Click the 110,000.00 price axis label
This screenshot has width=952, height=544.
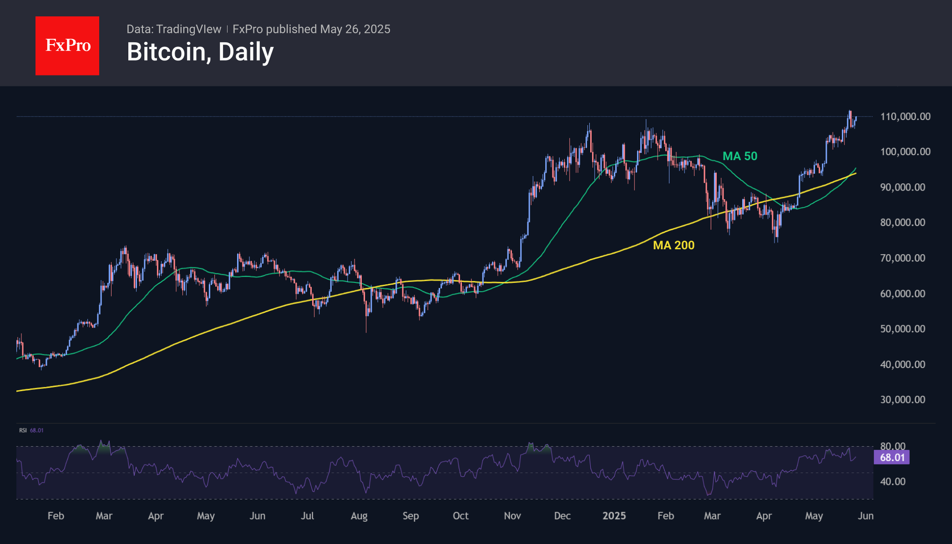pyautogui.click(x=905, y=116)
